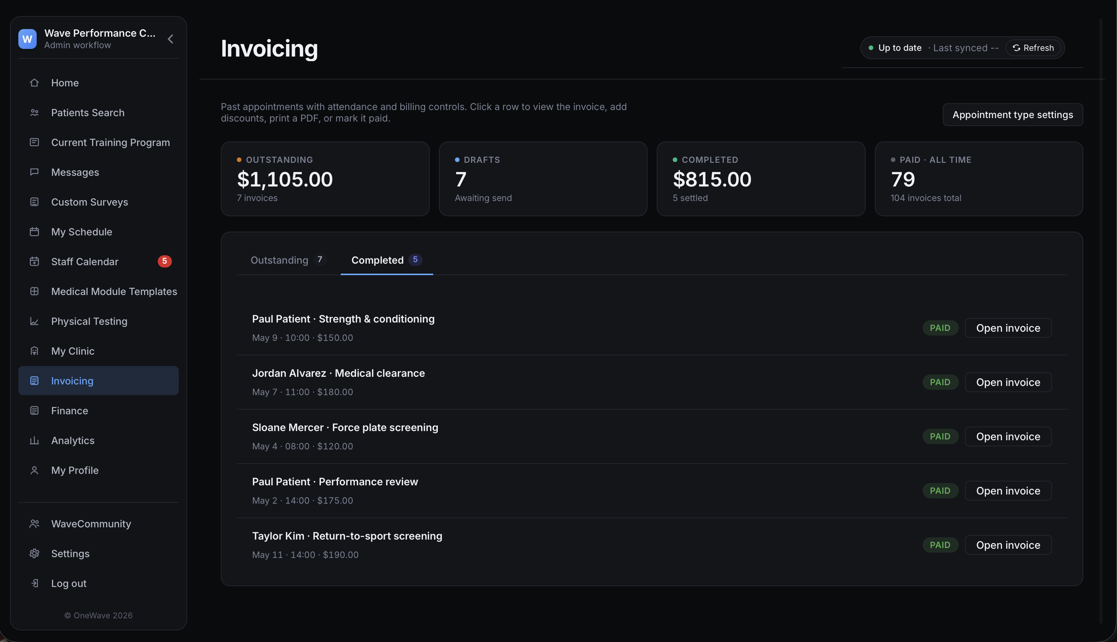Open Settings from the sidebar

click(x=70, y=553)
